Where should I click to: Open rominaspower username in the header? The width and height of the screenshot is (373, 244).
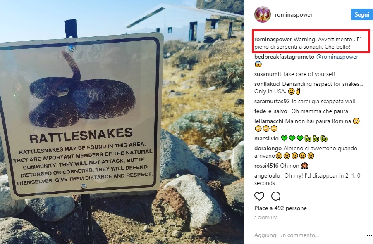coord(294,15)
